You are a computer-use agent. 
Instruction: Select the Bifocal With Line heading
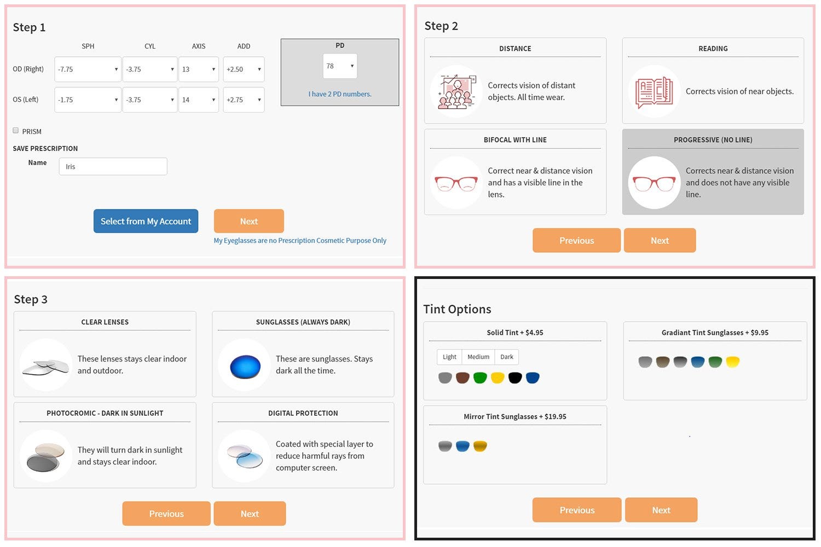coord(515,140)
